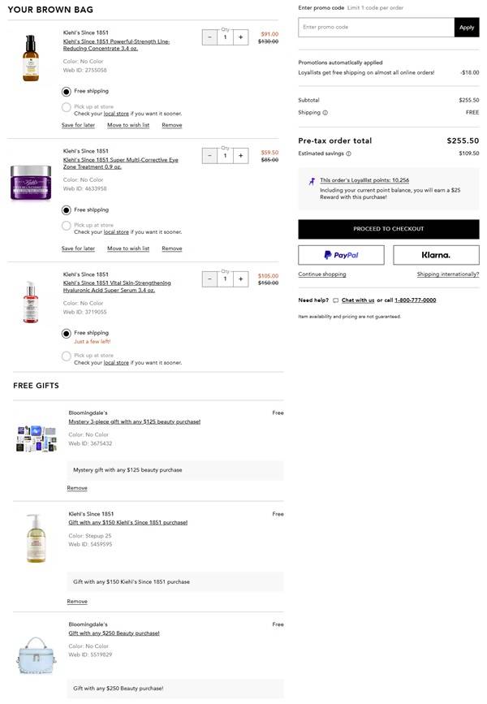
Task: Increase quantity of Line-Reducing Concentrate
Action: click(x=240, y=37)
